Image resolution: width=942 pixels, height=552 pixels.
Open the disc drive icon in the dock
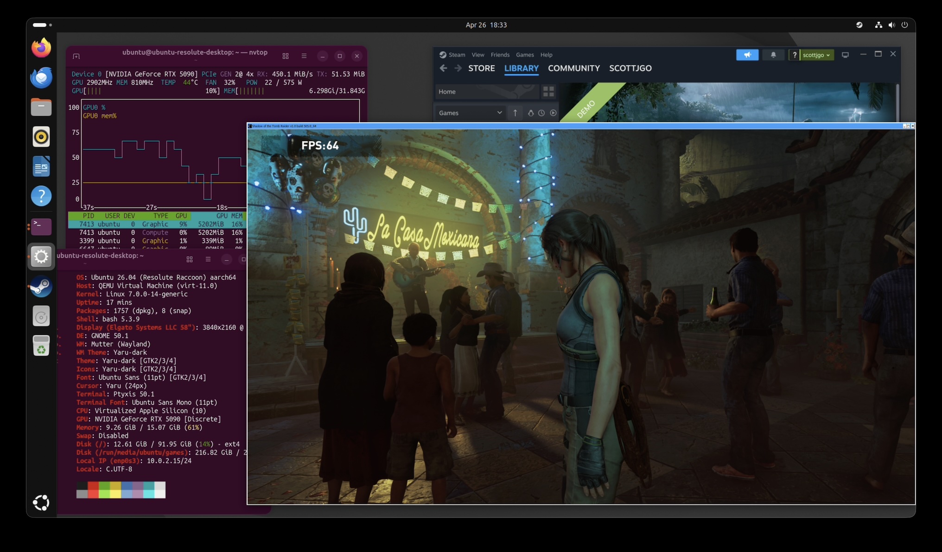41,317
